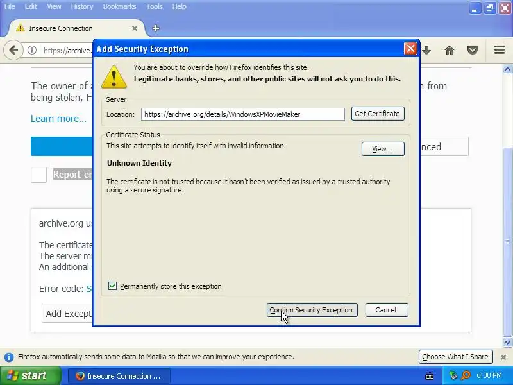Open the Windows start menu
The height and width of the screenshot is (385, 513).
tap(30, 376)
